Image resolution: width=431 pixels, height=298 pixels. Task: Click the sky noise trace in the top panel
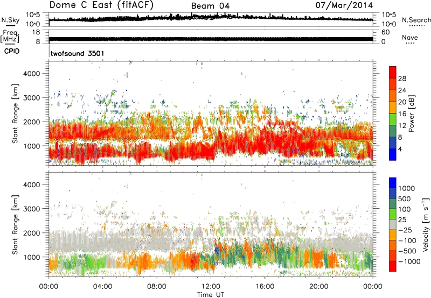pos(211,18)
